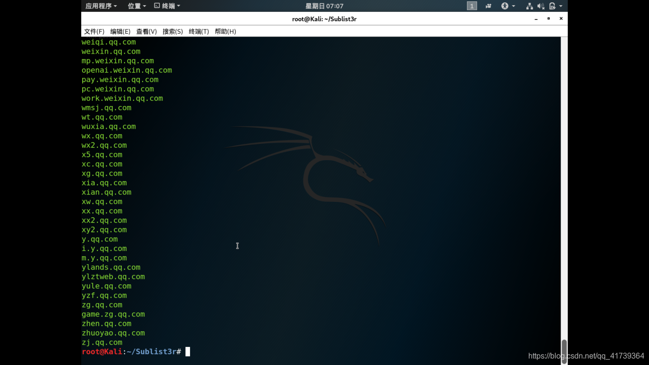The height and width of the screenshot is (365, 649).
Task: Click the line xy2.qq.com
Action: 104,230
